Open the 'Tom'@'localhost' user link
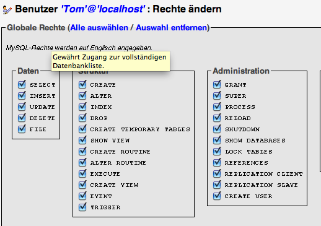 tap(103, 9)
